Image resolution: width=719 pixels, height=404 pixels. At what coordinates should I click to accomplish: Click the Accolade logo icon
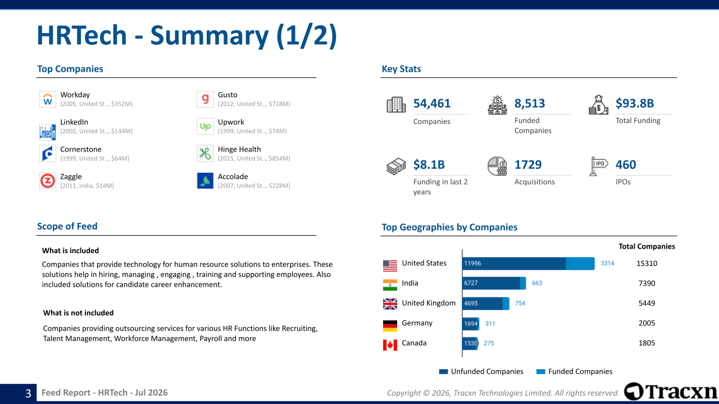click(x=205, y=181)
